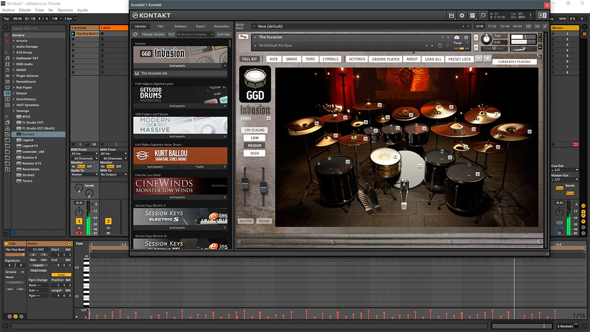Solo track 1 Kontakt in mixer
The width and height of the screenshot is (590, 332).
tap(79, 228)
